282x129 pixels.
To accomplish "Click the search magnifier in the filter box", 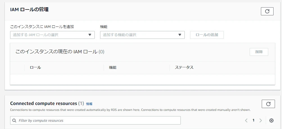I will pos(14,120).
